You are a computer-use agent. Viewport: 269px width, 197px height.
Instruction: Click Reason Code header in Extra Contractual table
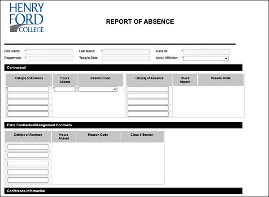98,137
